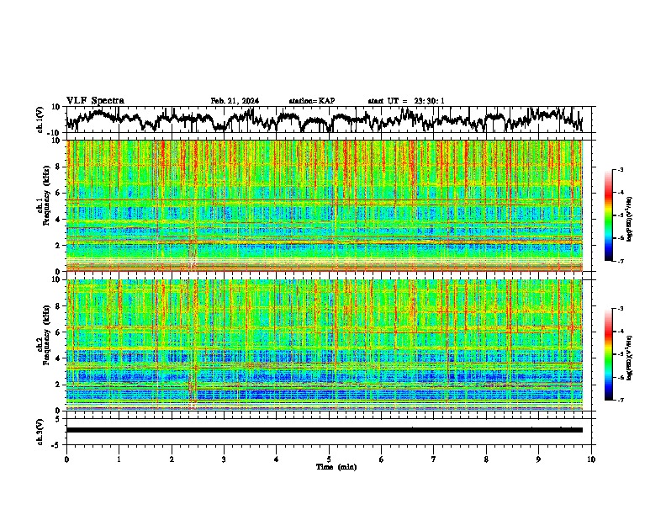Click the 2 kHz tick on ch.1 spectrogram axis
Viewport: 666px width, 515px height.
[59, 246]
